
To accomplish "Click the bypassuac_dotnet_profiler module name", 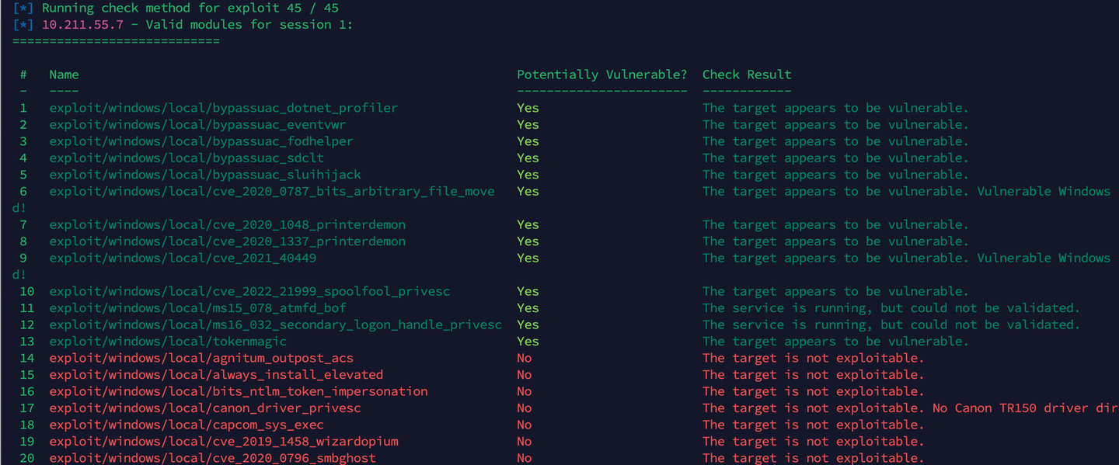I will click(223, 108).
